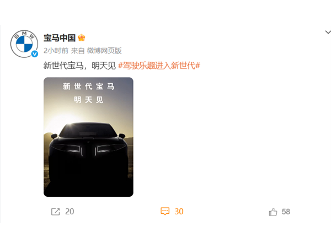Screen dimensions: 331x248
Task: Click the 微博网页版 source link
Action: (104, 51)
